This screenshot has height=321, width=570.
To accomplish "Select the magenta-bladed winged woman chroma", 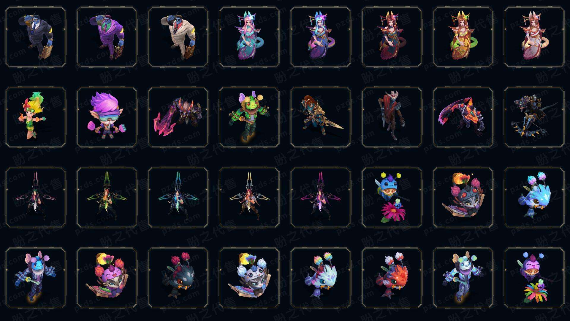I will [x=321, y=197].
